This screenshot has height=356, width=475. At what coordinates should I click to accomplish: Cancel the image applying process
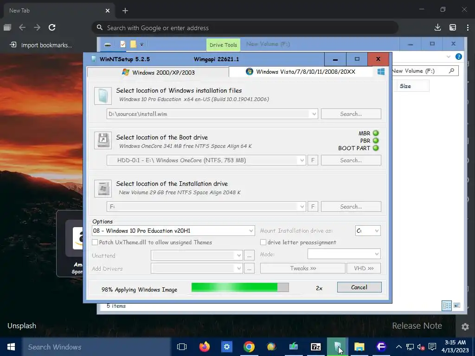(x=359, y=287)
